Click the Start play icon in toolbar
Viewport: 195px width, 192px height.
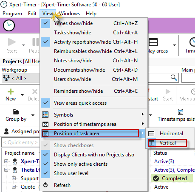click(x=12, y=42)
